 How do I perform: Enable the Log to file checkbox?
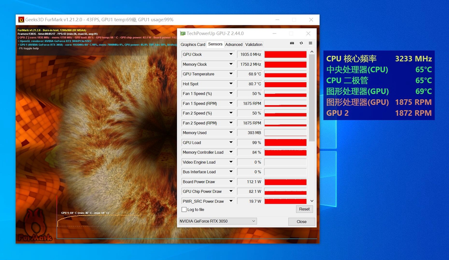[184, 209]
